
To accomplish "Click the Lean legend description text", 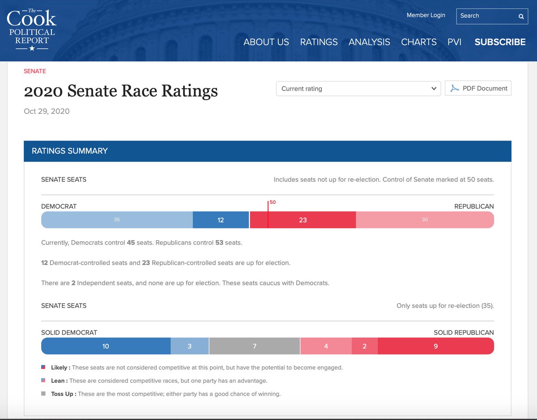I will (x=168, y=381).
